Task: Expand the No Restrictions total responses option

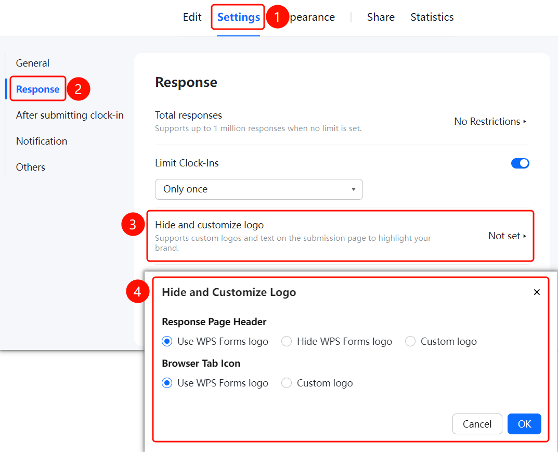Action: [490, 121]
